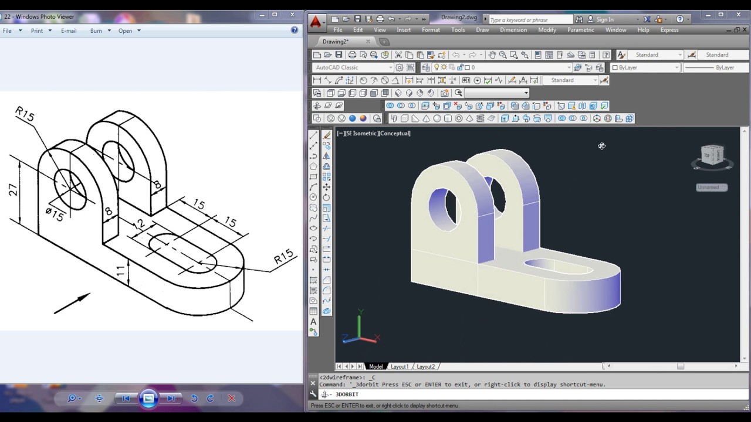Select the Polygon tool in Draw toolbar
The height and width of the screenshot is (422, 751).
point(313,166)
